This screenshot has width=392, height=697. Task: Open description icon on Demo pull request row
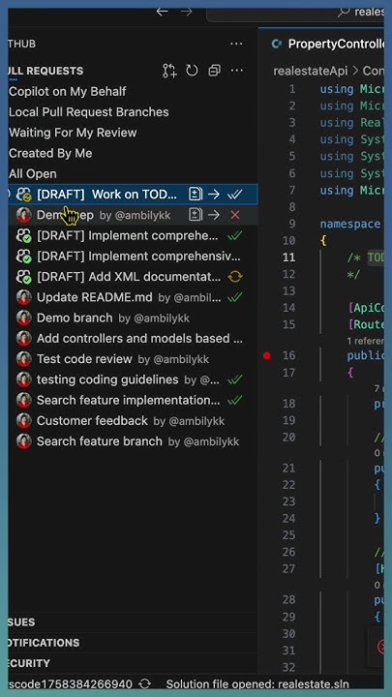coord(196,215)
